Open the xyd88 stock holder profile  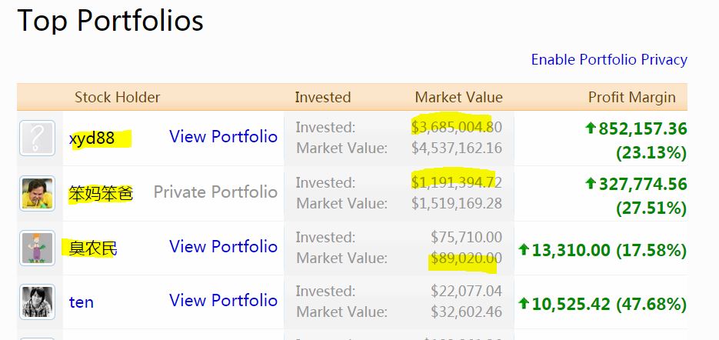[x=92, y=138]
